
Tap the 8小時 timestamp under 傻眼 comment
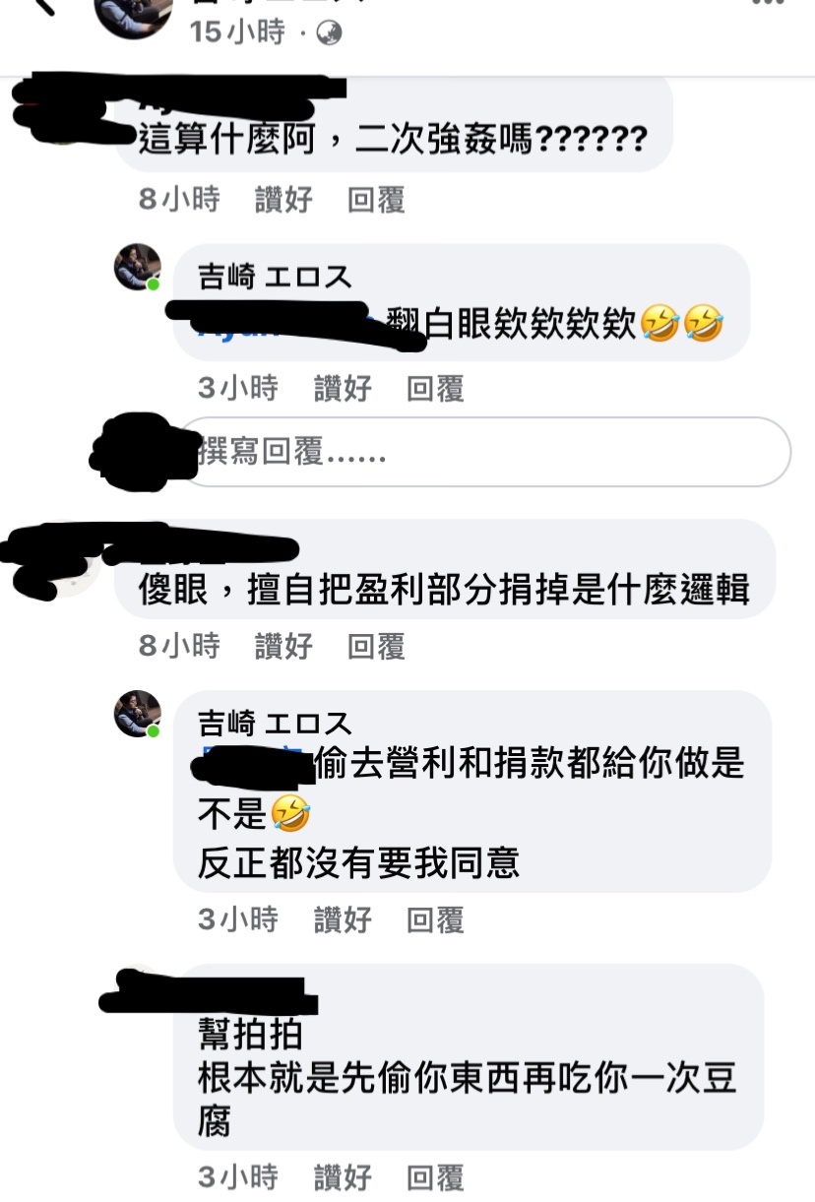click(x=179, y=646)
